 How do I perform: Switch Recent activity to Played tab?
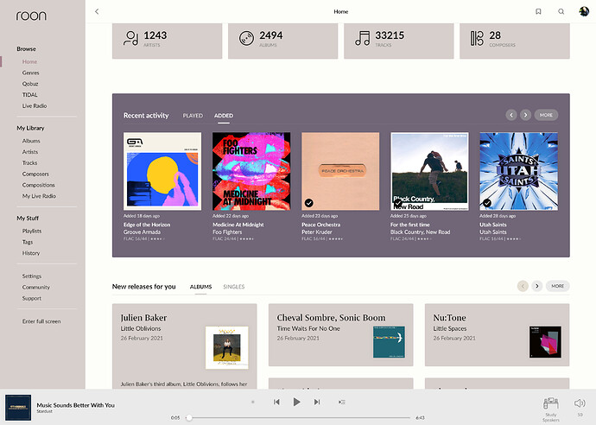click(193, 116)
